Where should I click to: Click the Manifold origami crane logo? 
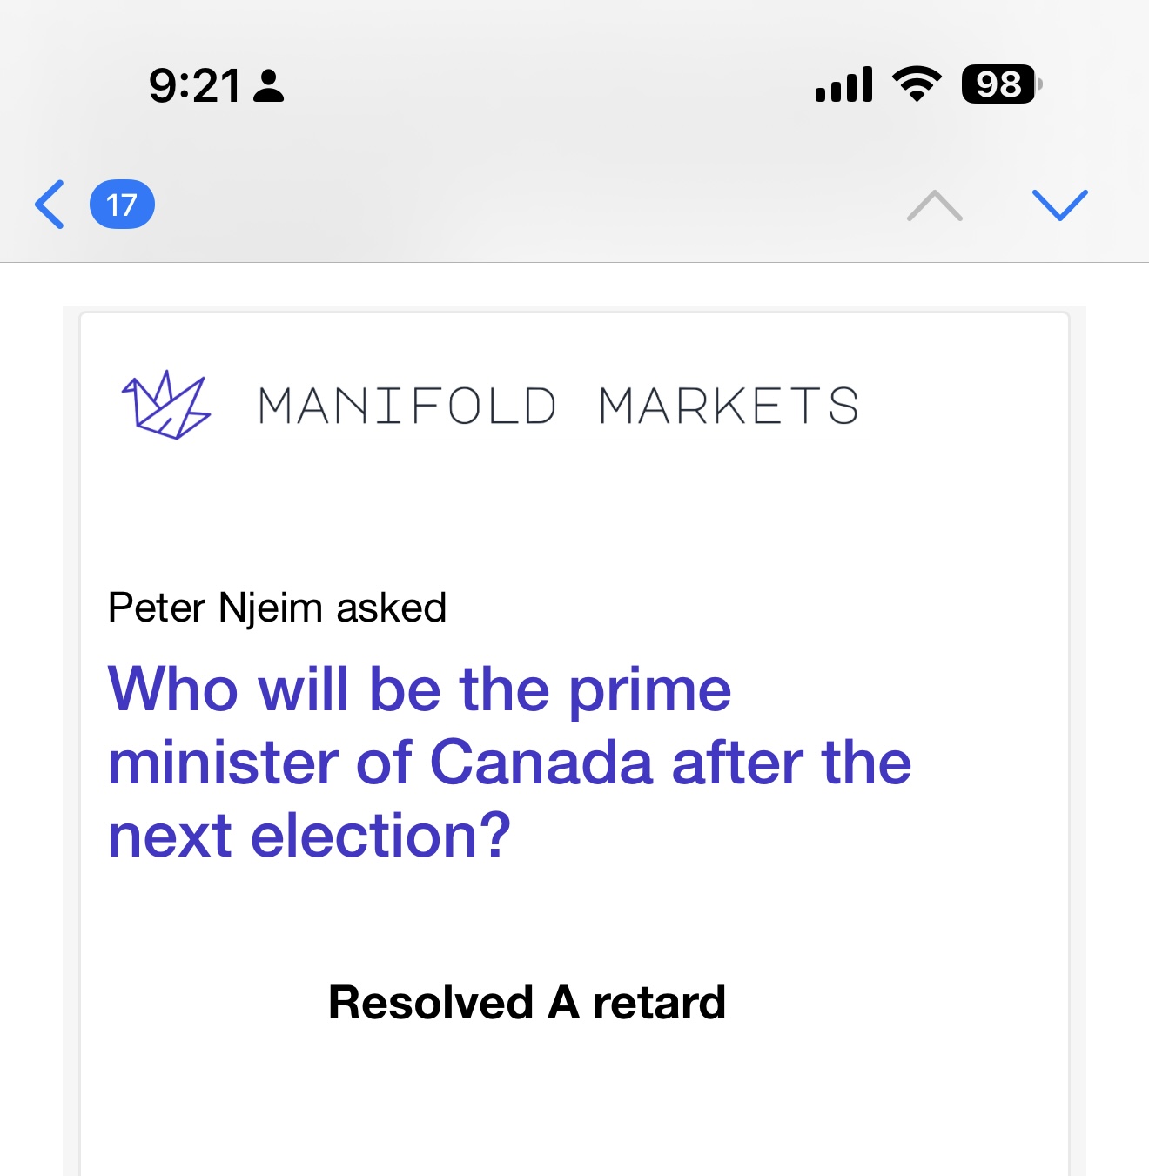coord(165,405)
